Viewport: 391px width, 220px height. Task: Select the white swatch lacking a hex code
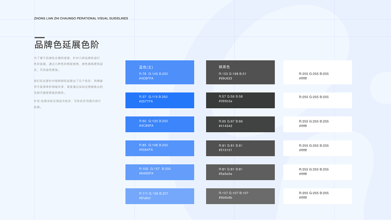pyautogui.click(x=318, y=100)
